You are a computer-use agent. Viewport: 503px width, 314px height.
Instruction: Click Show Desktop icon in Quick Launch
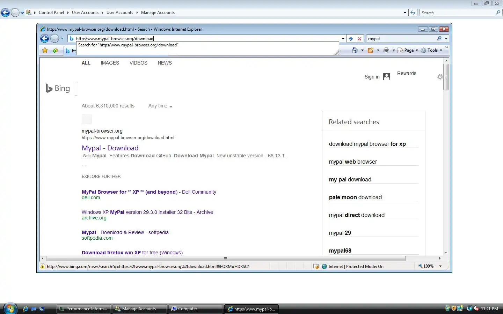pyautogui.click(x=34, y=309)
